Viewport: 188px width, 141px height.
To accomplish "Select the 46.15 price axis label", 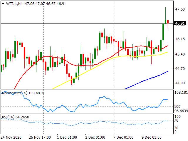I will coord(180,39).
